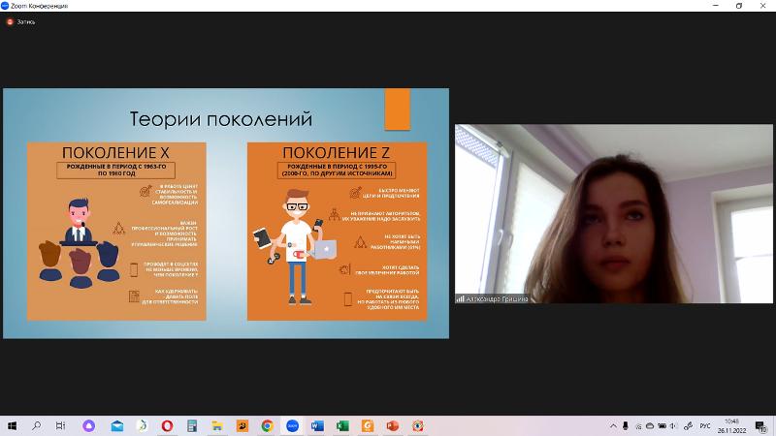Viewport: 776px width, 436px height.
Task: Open the Windows Start menu
Action: pos(14,425)
